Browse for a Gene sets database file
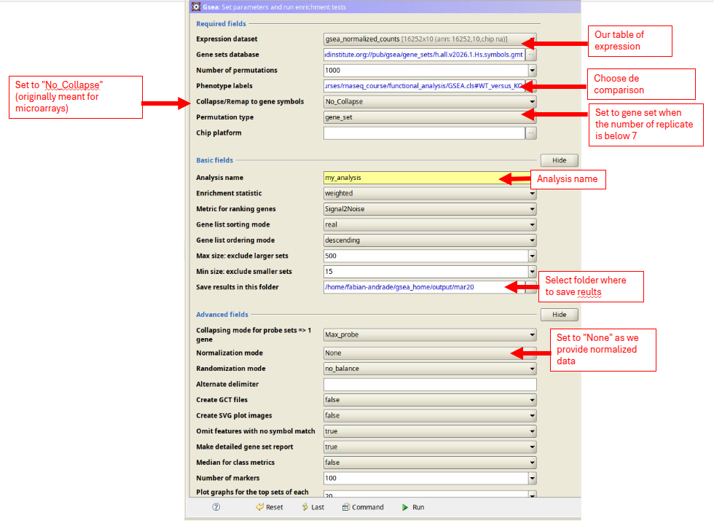The image size is (714, 526). point(530,54)
